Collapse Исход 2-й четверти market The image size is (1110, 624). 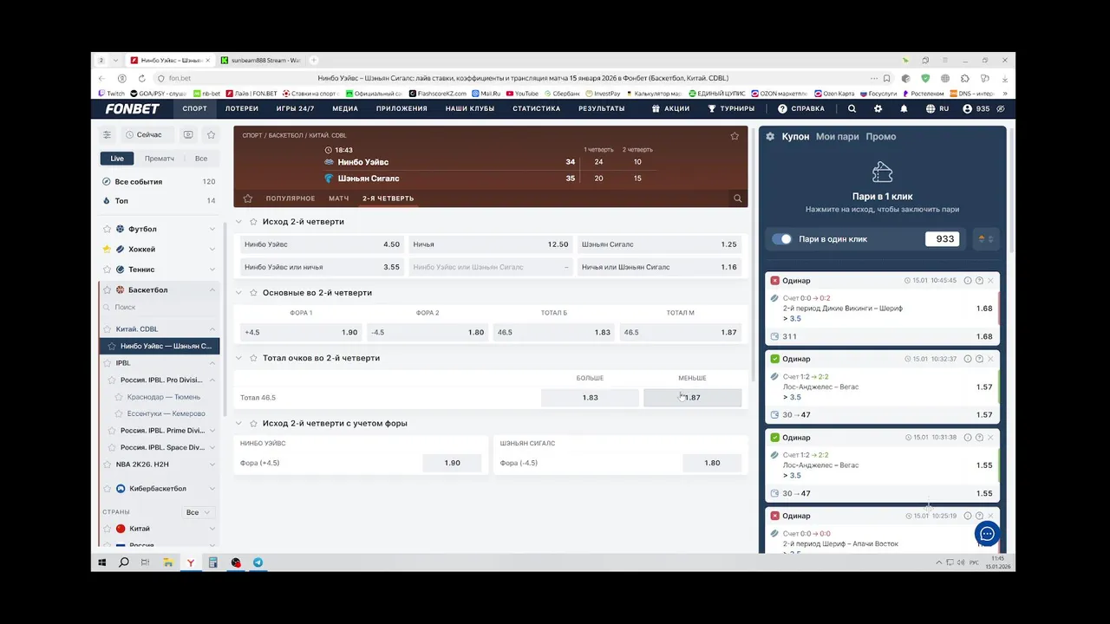(239, 222)
